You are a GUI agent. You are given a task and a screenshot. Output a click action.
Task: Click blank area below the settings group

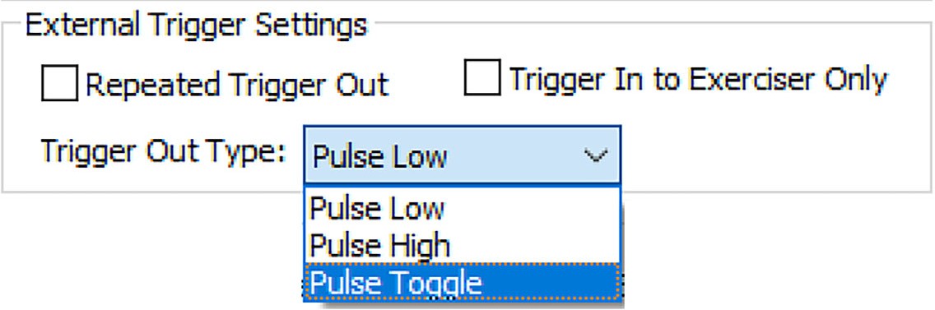point(775,250)
